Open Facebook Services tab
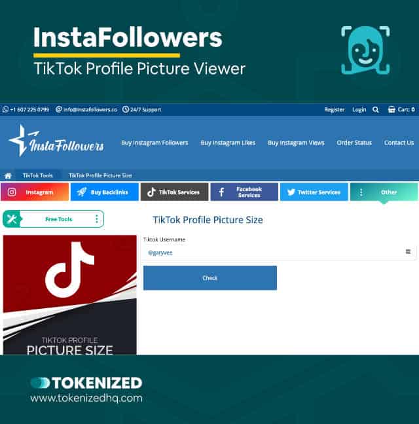The height and width of the screenshot is (424, 419). (244, 192)
